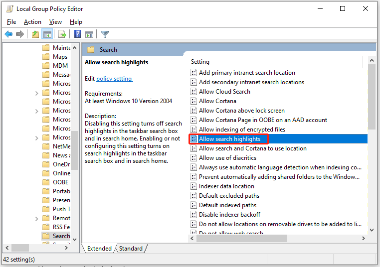Click the Back arrow toolbar icon

[x=8, y=34]
